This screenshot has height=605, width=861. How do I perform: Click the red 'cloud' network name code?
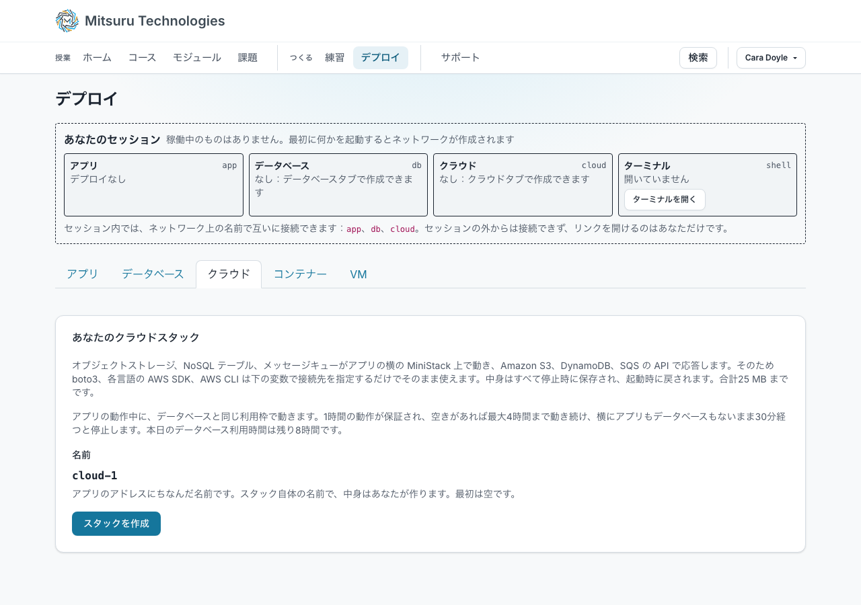402,229
